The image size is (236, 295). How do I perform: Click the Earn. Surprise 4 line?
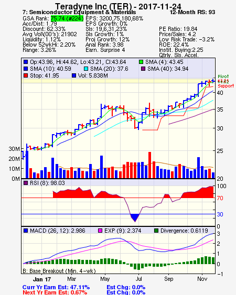105,50
